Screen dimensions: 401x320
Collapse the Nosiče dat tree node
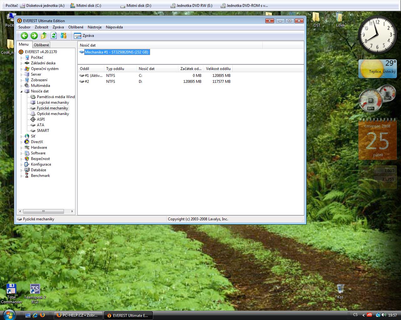pyautogui.click(x=22, y=92)
